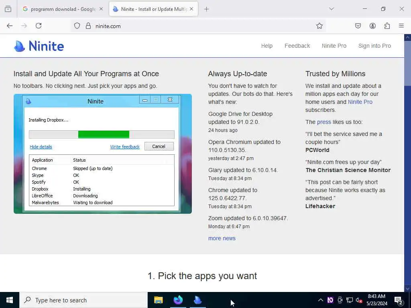Image resolution: width=411 pixels, height=308 pixels.
Task: Open File Explorer from the taskbar
Action: (x=158, y=300)
